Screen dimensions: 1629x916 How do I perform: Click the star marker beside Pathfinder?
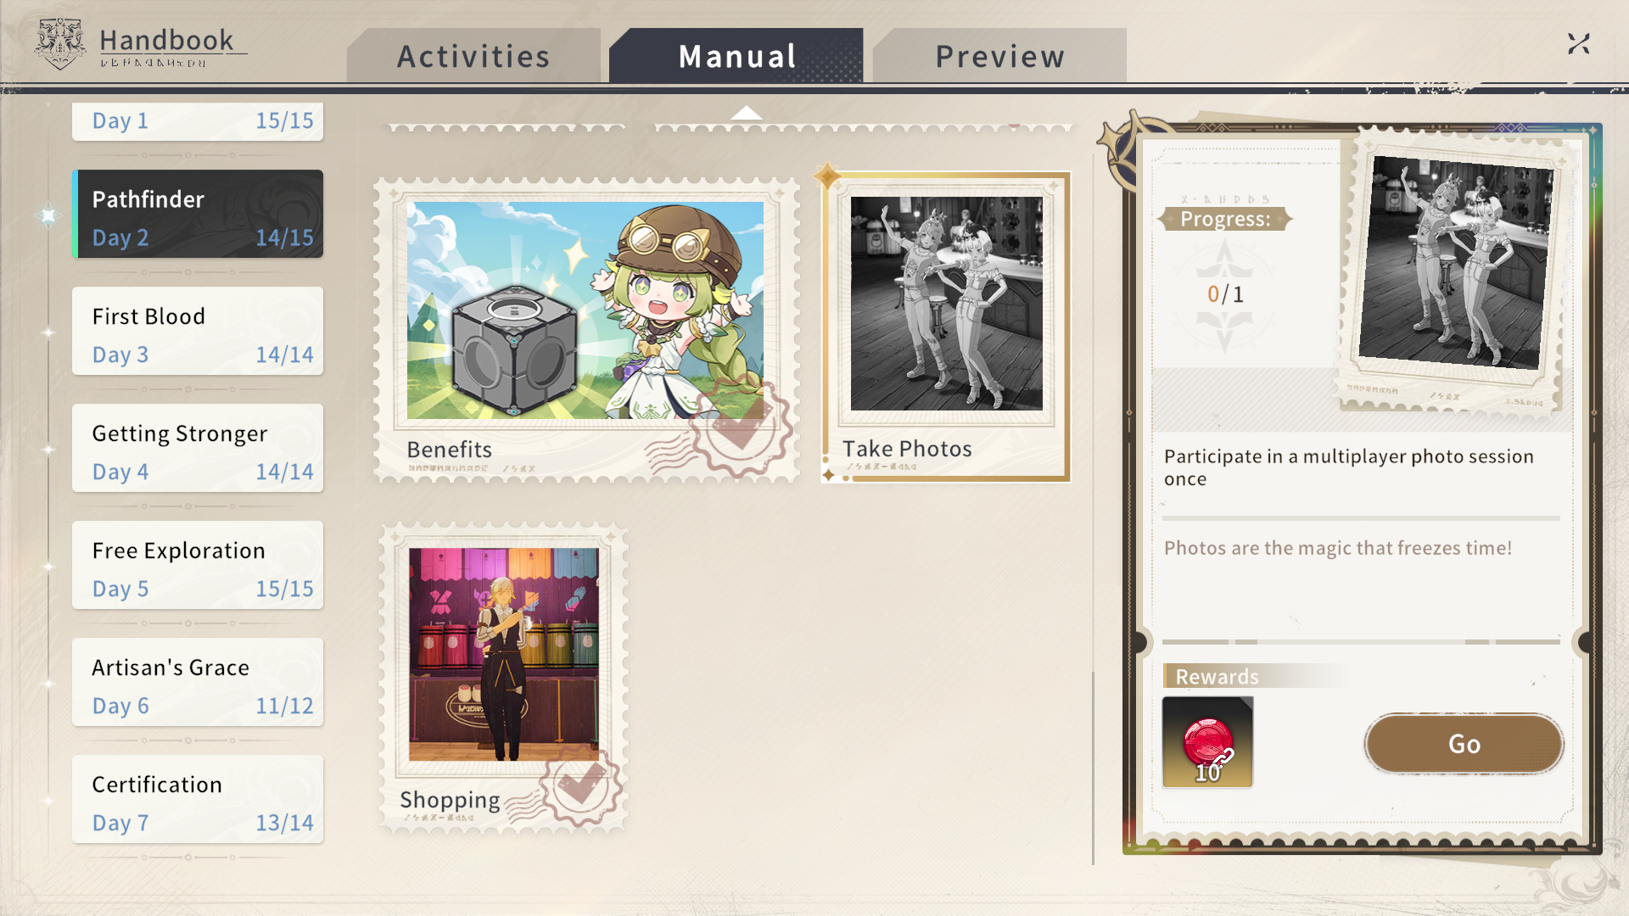pos(48,215)
